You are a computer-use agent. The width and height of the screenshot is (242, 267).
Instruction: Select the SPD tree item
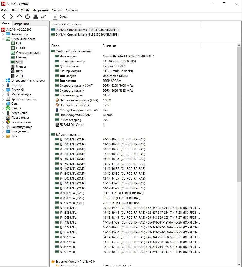(x=16, y=62)
